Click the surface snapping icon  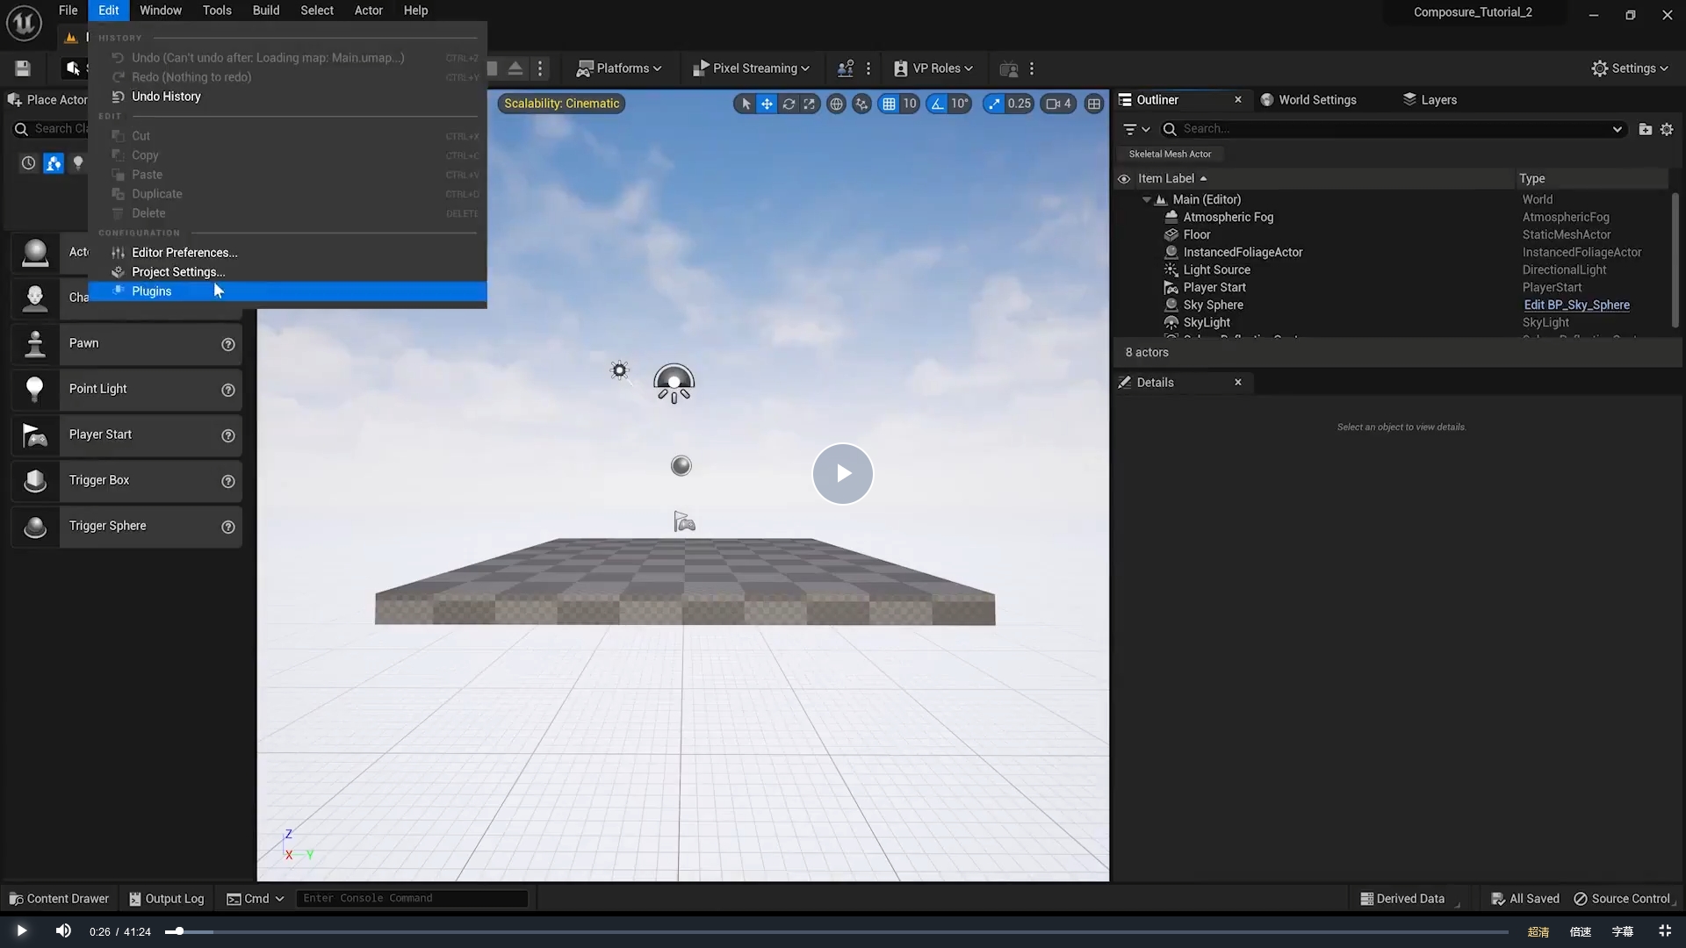click(861, 104)
